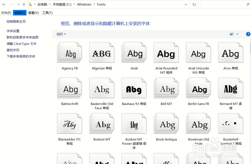Select the Bookman Old Style font icon

coord(199,124)
